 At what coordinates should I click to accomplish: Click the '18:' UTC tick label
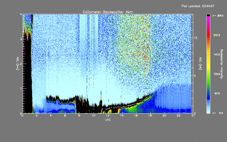pos(150,116)
